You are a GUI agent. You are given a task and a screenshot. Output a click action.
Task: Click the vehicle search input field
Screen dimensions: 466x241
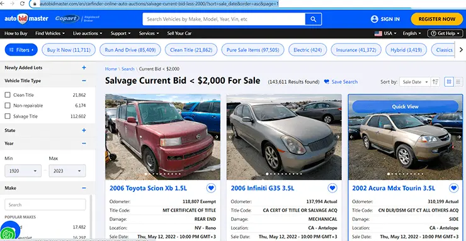click(224, 19)
